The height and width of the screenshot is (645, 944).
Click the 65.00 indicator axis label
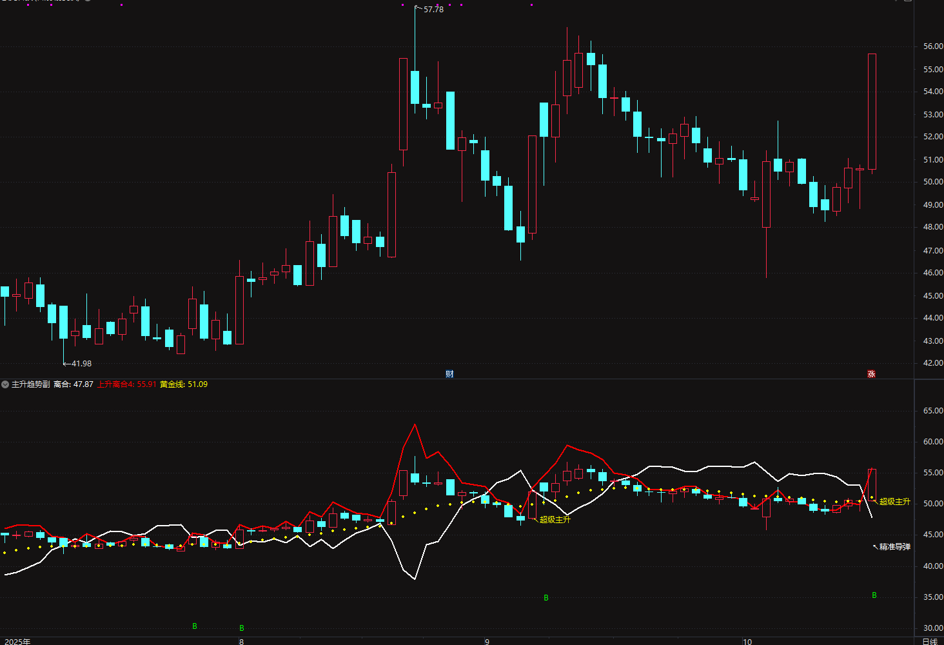(x=933, y=411)
